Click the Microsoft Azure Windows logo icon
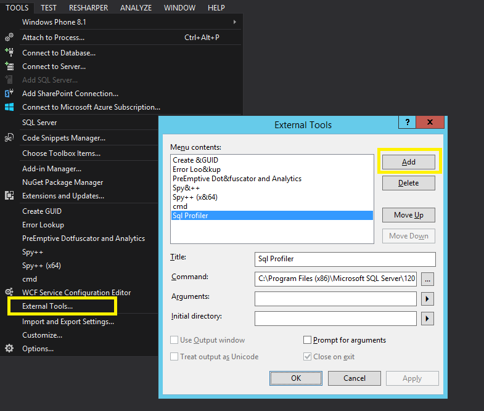Viewport: 484px width, 411px height. click(9, 107)
